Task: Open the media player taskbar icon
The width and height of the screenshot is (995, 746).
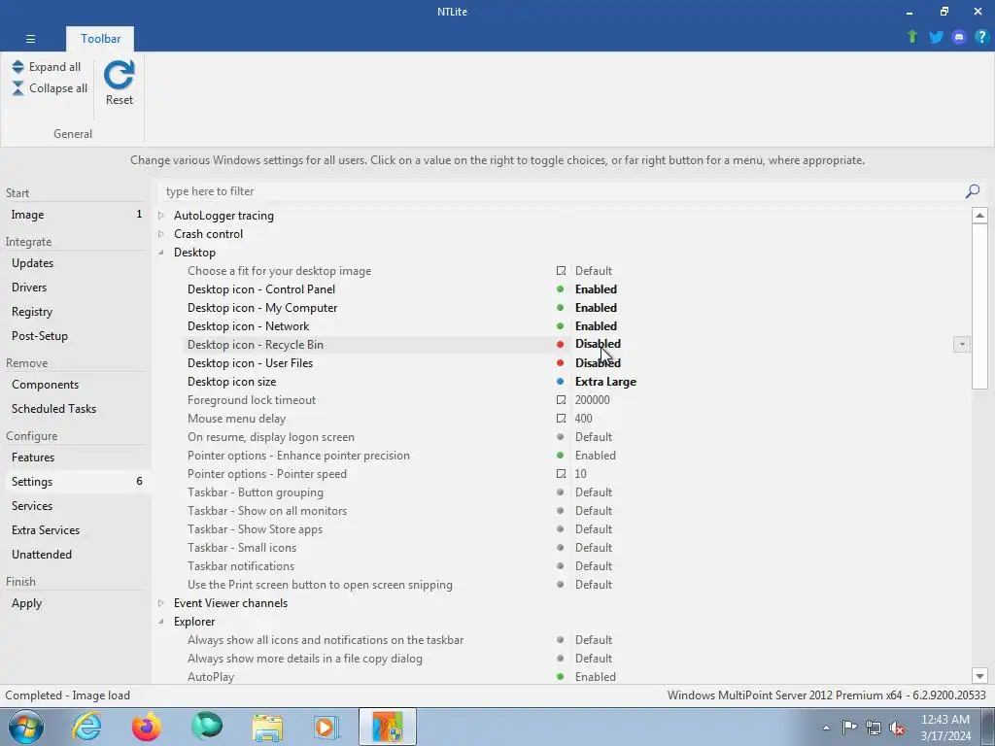Action: [326, 727]
